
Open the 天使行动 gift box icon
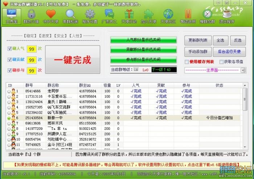129,14
